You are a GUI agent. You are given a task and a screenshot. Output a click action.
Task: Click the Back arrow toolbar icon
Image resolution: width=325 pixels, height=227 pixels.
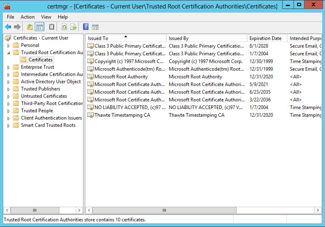8,27
